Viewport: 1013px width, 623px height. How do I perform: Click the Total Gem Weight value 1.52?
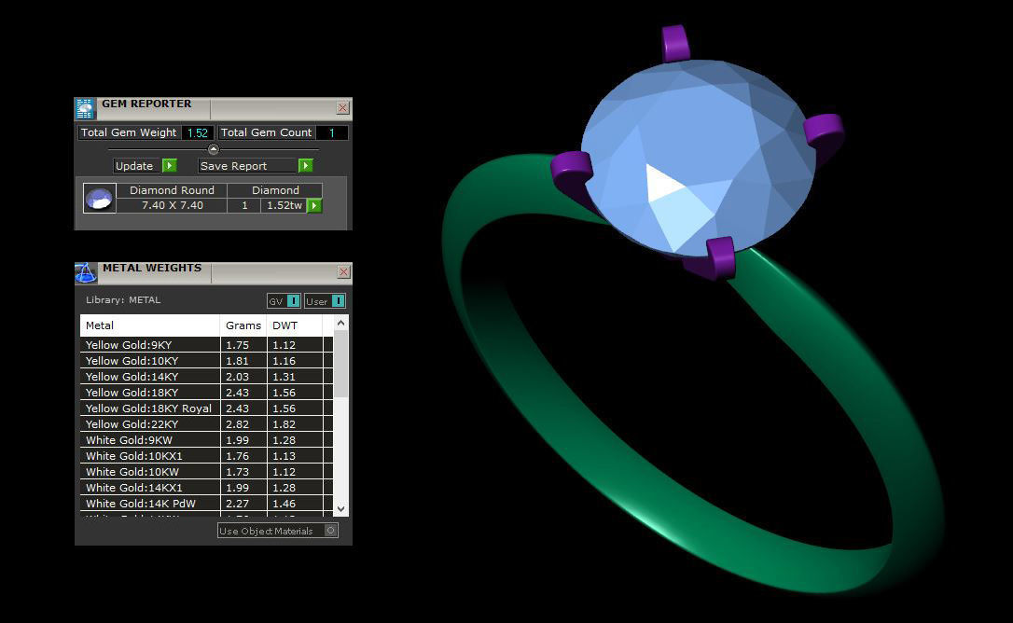pos(198,132)
